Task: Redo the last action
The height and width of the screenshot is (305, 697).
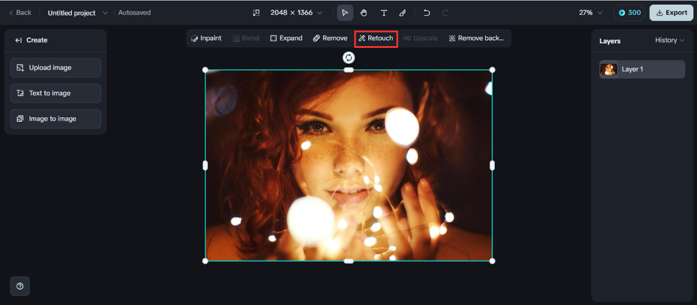Action: (445, 13)
